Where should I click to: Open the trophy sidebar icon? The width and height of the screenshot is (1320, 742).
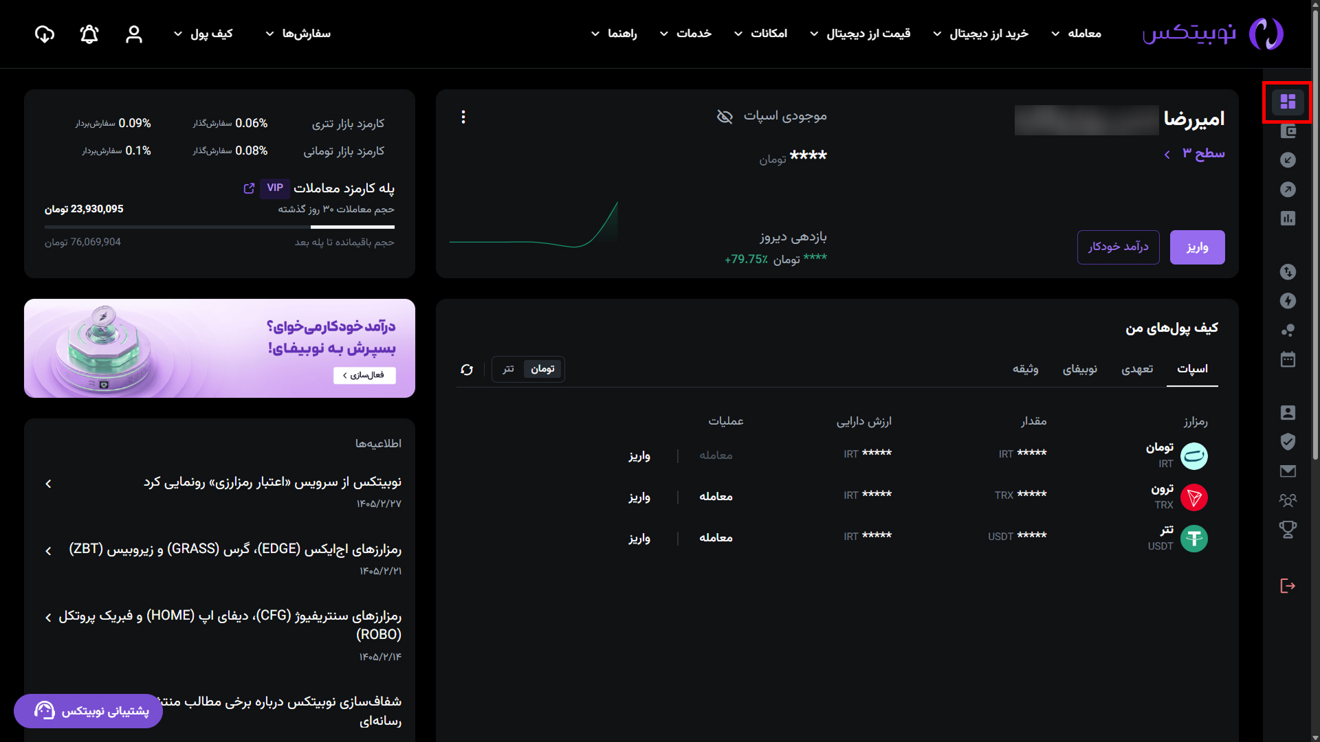[x=1288, y=530]
